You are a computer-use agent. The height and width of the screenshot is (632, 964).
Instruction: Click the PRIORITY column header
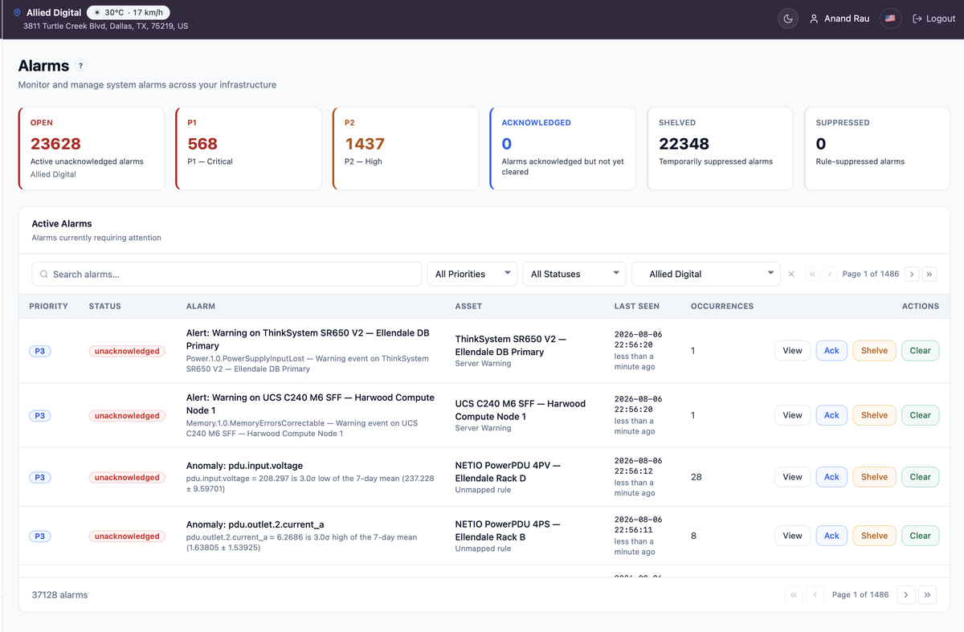pos(48,306)
